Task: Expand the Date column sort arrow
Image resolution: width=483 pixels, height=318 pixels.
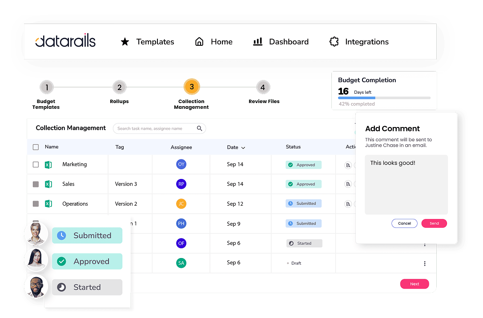Action: click(243, 147)
